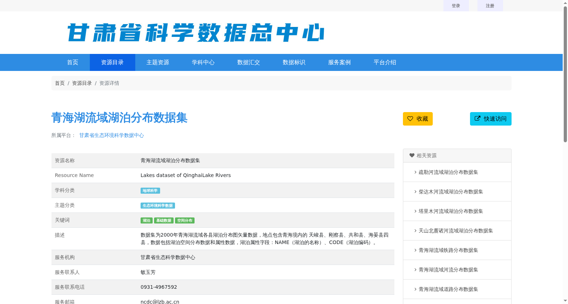
Task: Click 首页 in the breadcrumb
Action: (x=60, y=83)
